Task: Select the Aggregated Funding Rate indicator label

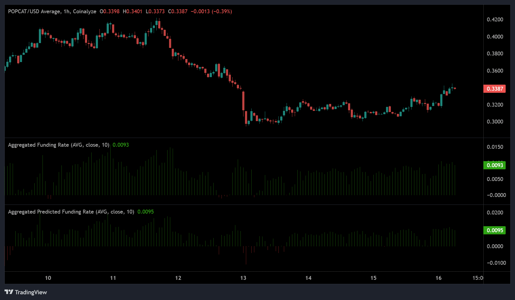Action: [58, 145]
